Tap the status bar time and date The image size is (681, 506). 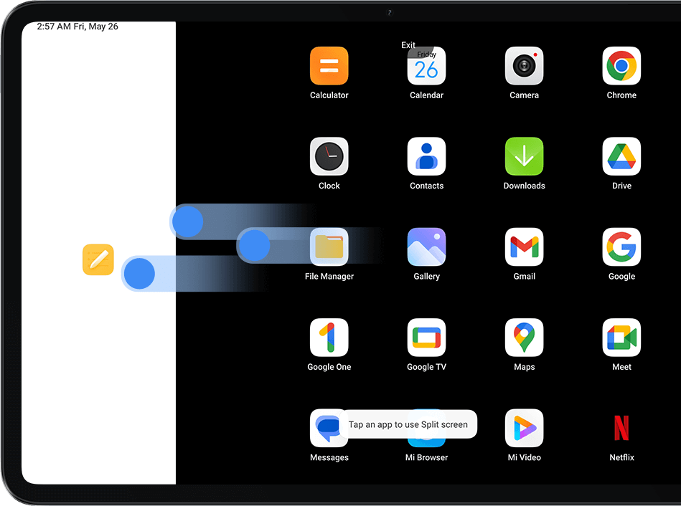[x=78, y=27]
